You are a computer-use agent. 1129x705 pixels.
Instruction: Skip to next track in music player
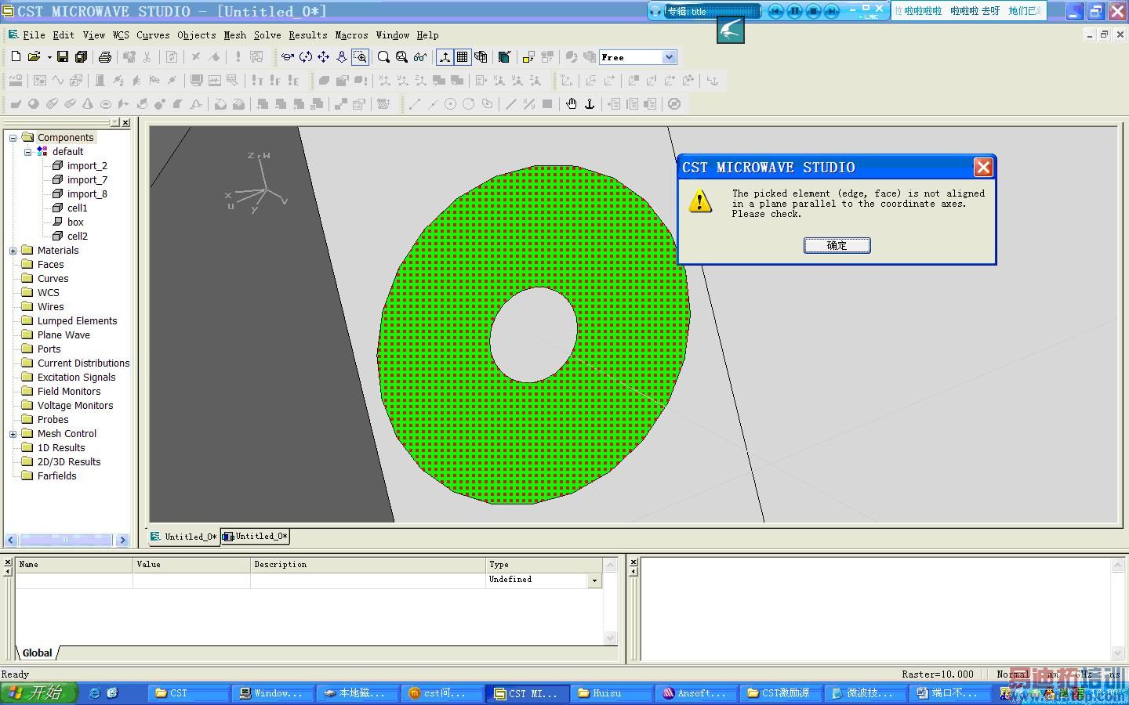pos(832,11)
